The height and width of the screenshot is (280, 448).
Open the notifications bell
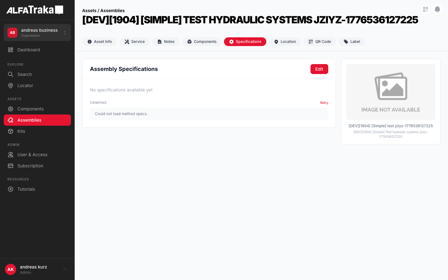437,9
